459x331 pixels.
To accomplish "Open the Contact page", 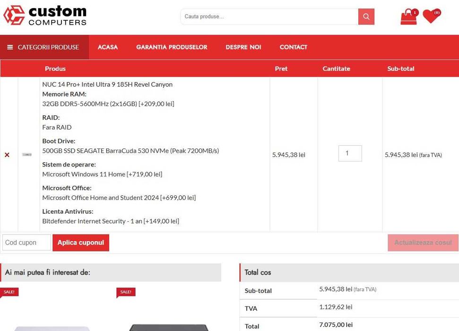I will pos(293,47).
